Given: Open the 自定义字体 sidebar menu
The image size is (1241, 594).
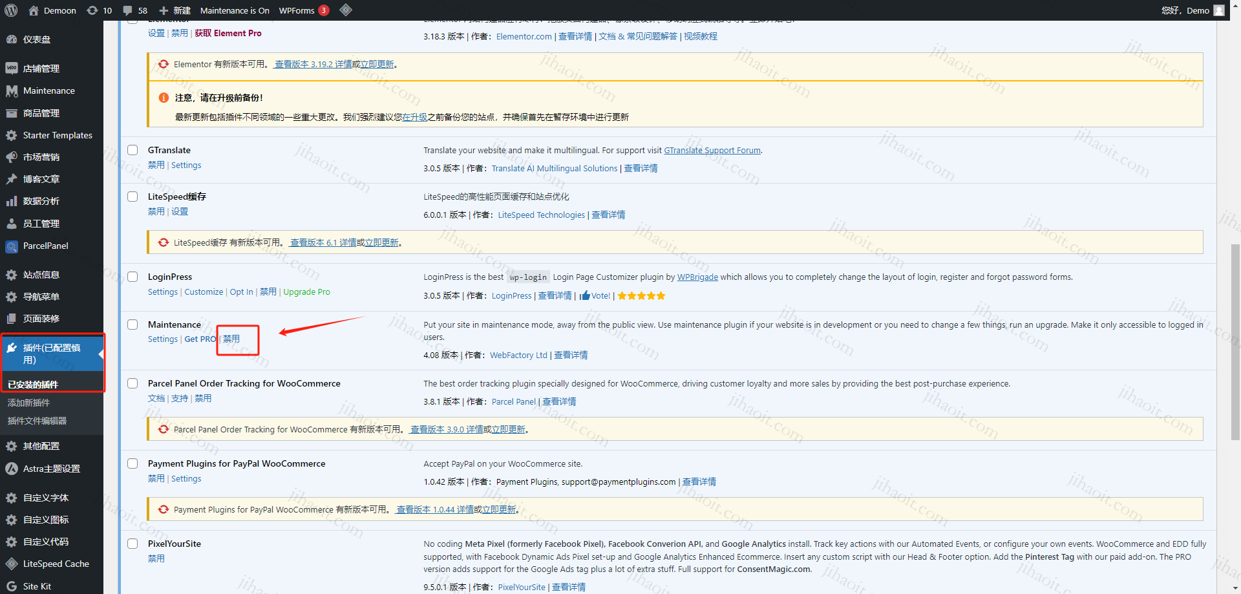Looking at the screenshot, I should pos(46,498).
